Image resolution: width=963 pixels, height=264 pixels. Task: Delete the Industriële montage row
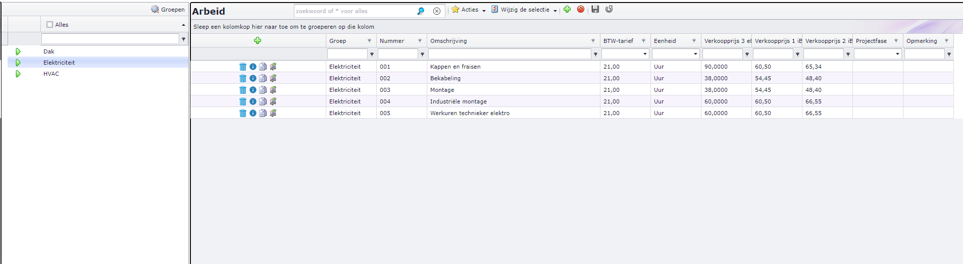[x=243, y=101]
